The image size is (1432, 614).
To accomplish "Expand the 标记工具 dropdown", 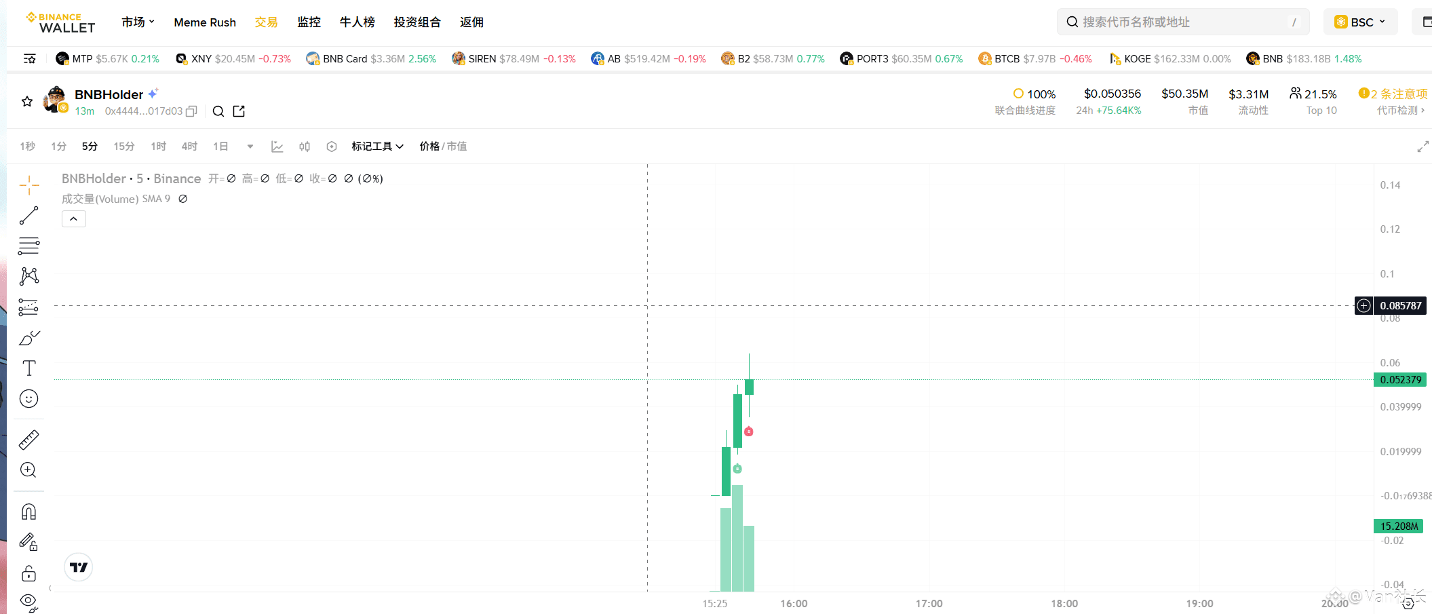I will pos(377,147).
